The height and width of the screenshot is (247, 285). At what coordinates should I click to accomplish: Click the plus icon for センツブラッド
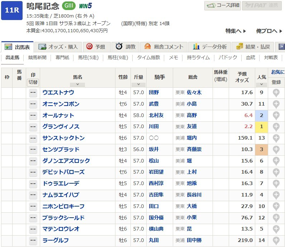[276, 150]
